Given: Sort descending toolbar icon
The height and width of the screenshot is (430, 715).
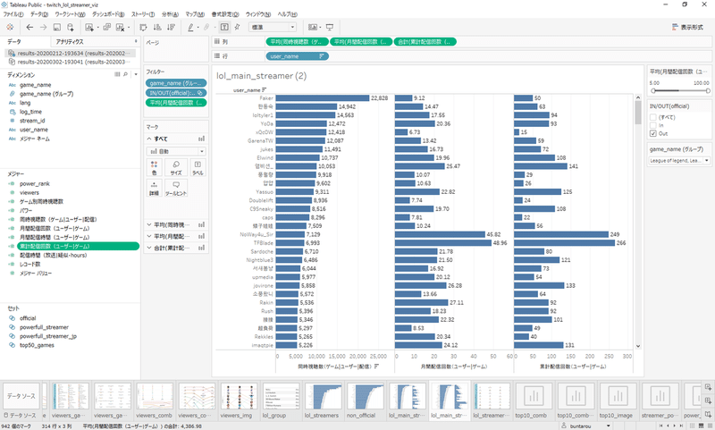Looking at the screenshot, I should [171, 28].
